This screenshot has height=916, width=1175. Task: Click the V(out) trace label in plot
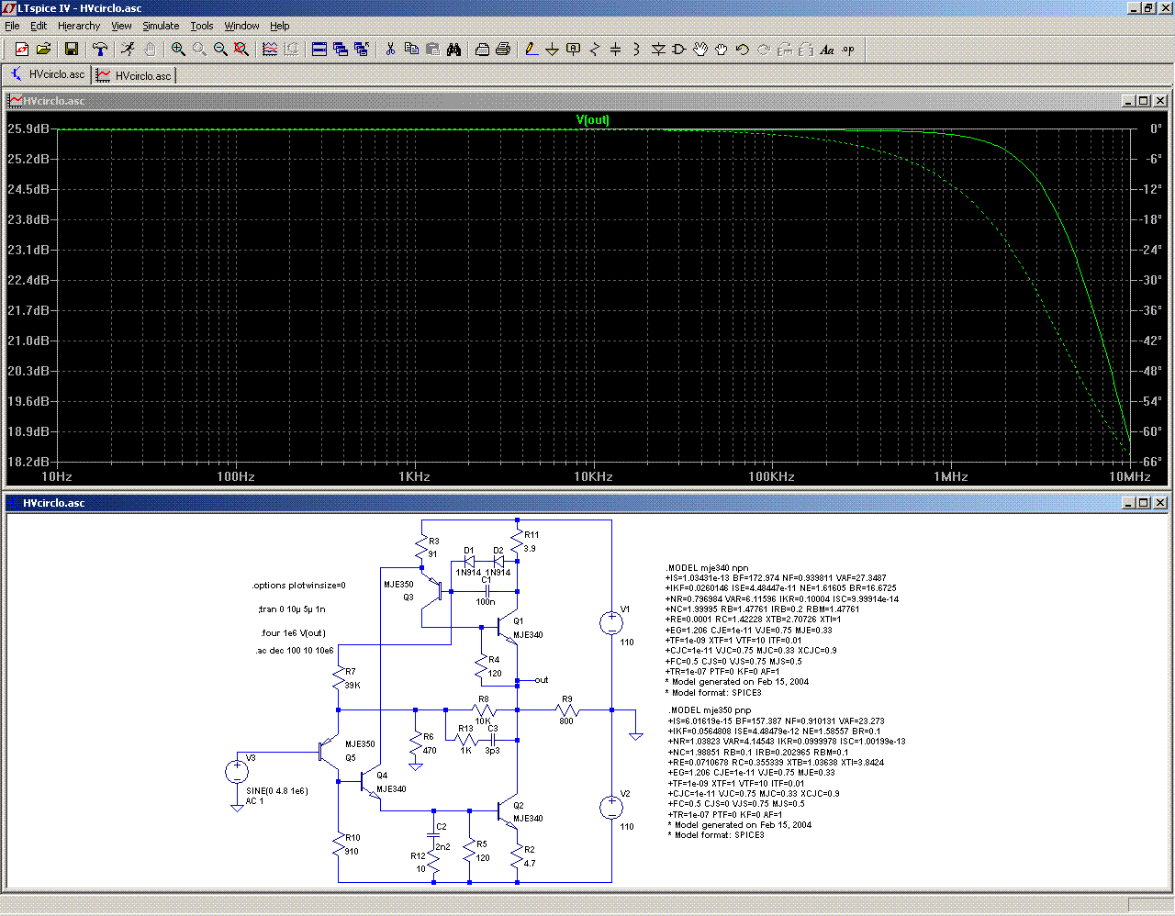pos(592,120)
